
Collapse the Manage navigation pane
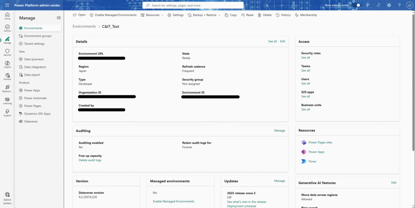point(59,18)
